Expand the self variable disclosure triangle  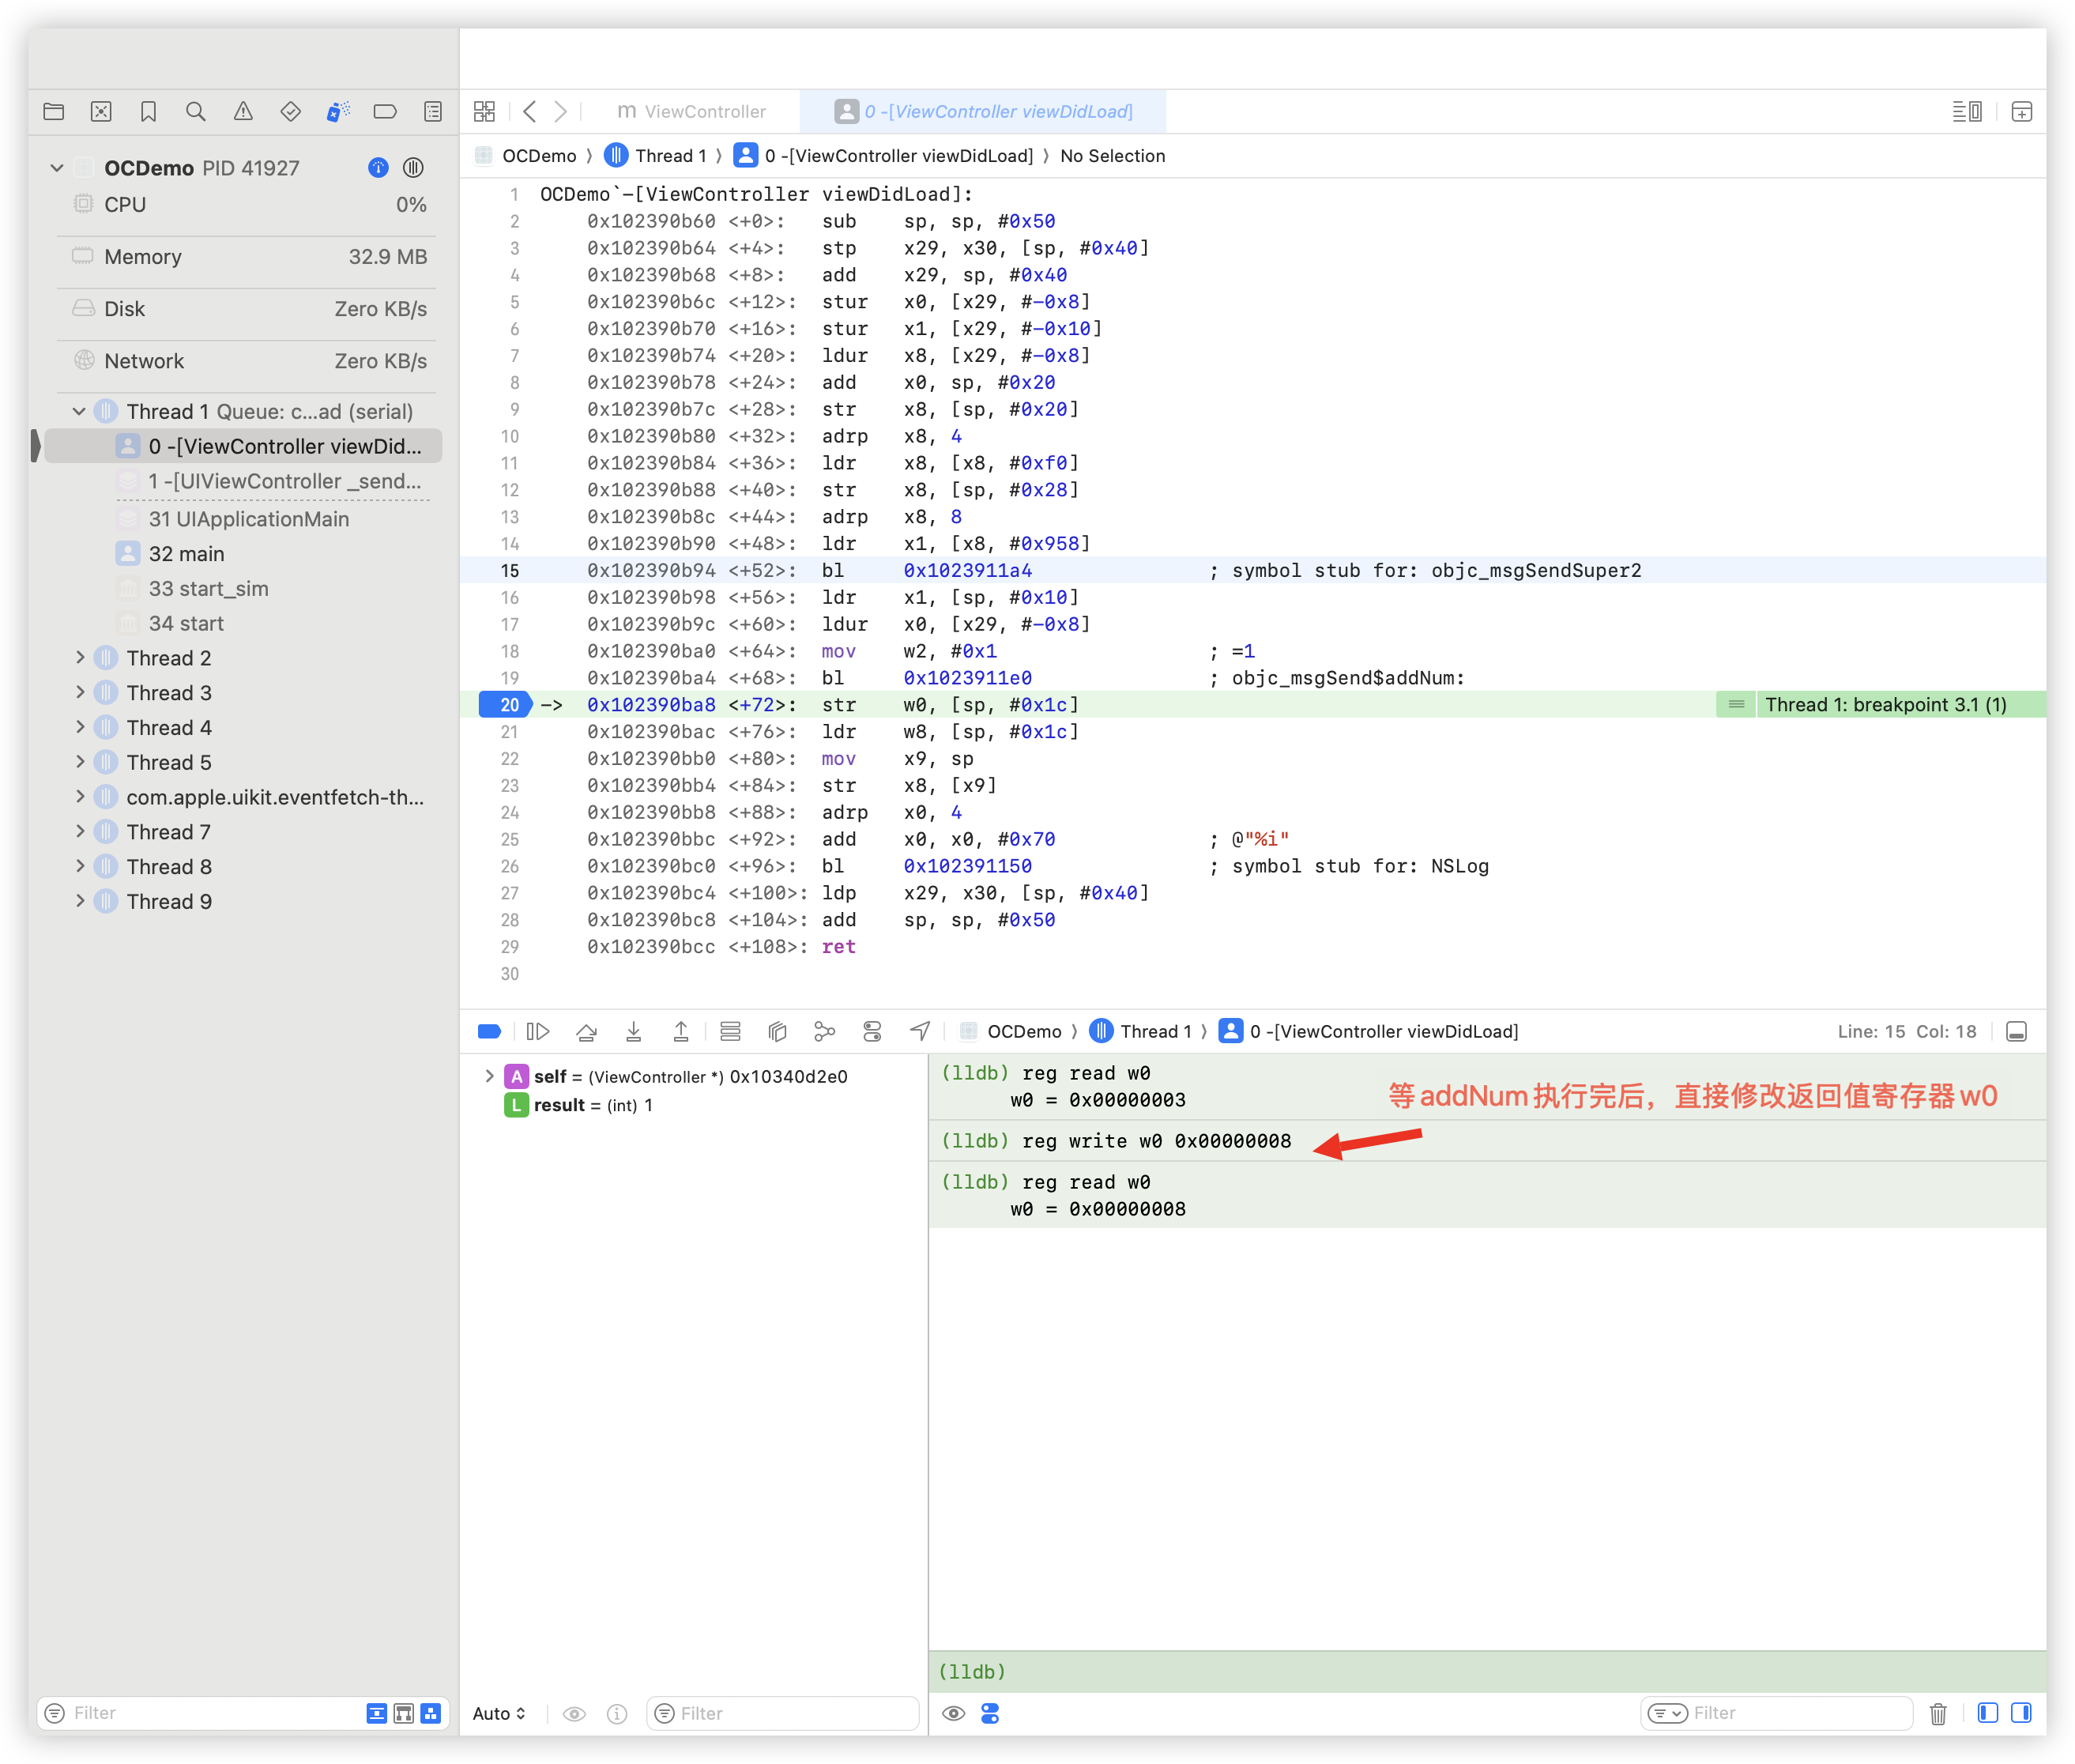(489, 1076)
